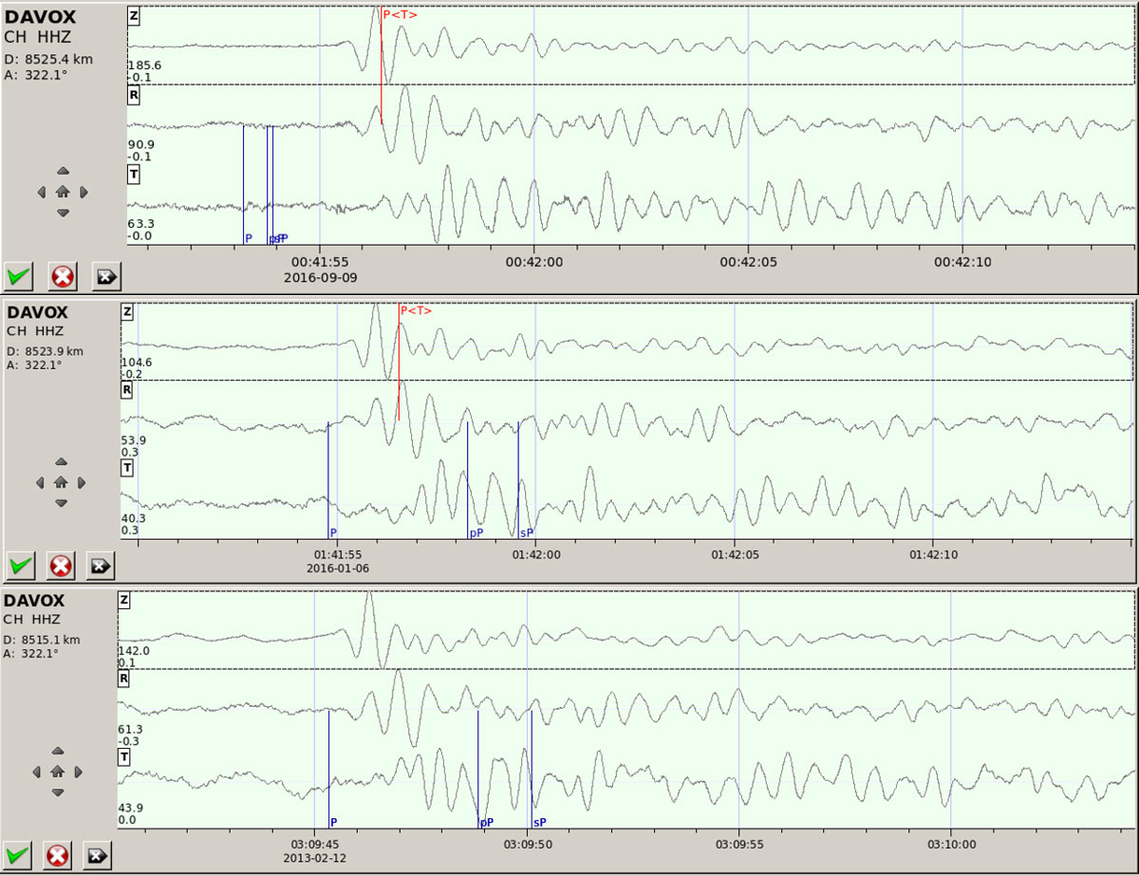Click left arrow in the 8525.4 km panel
The width and height of the screenshot is (1139, 876).
[x=42, y=192]
